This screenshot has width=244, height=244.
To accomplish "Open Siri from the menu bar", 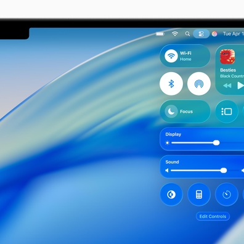I will (x=214, y=34).
